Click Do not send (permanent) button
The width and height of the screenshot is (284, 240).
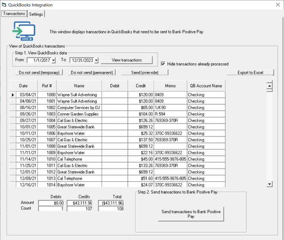(x=92, y=73)
